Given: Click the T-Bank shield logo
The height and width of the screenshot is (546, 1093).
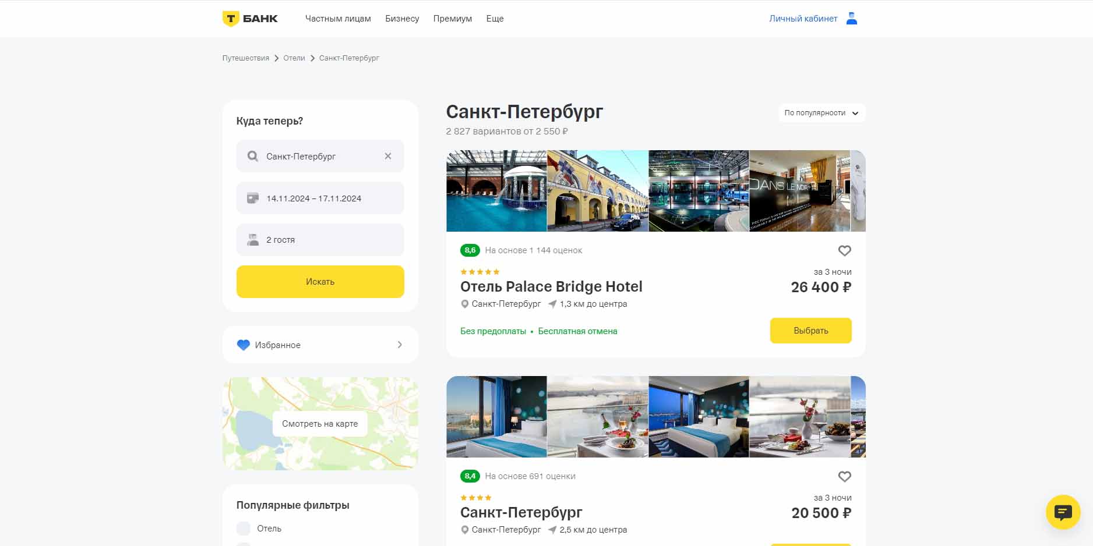Looking at the screenshot, I should tap(231, 19).
